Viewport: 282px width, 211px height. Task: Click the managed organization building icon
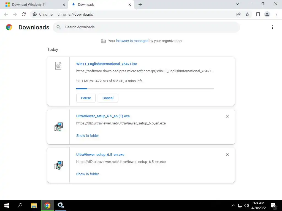103,41
